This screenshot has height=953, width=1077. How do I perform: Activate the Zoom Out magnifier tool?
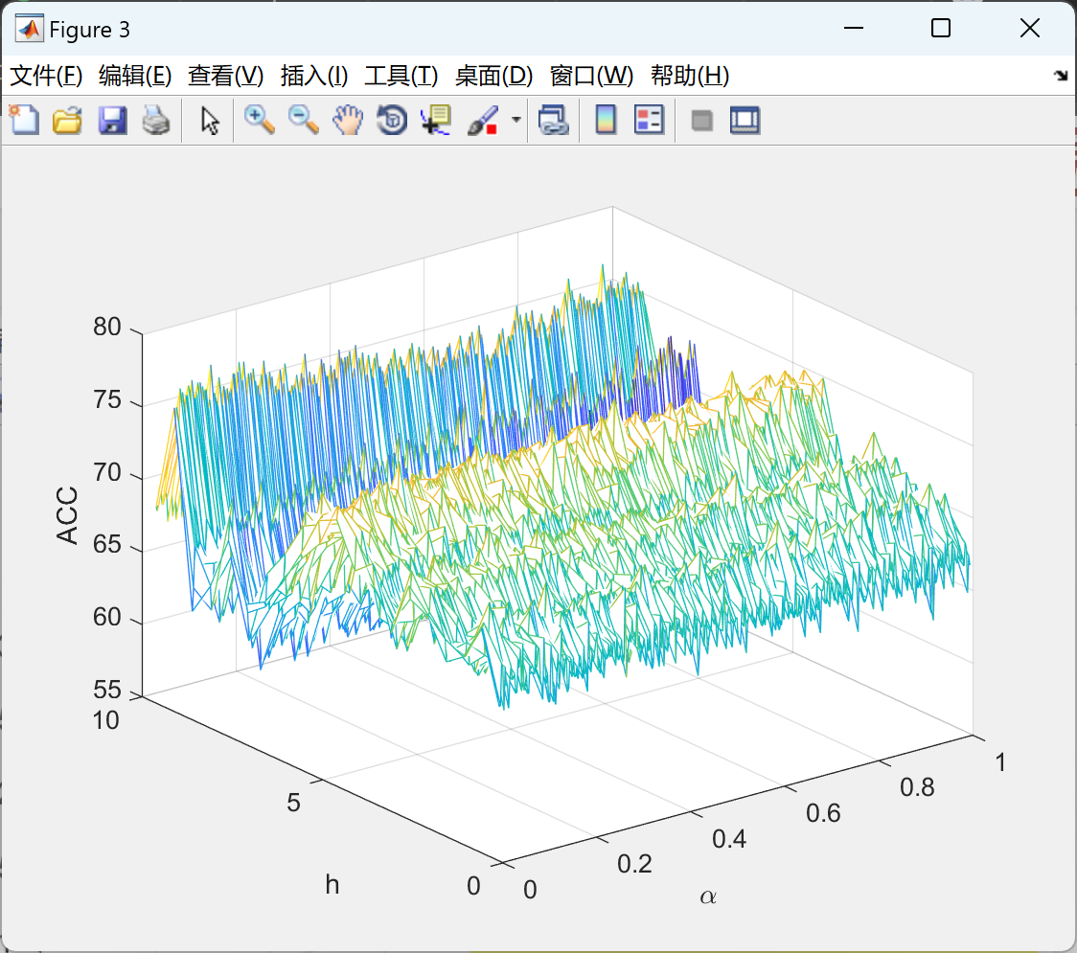(x=303, y=120)
